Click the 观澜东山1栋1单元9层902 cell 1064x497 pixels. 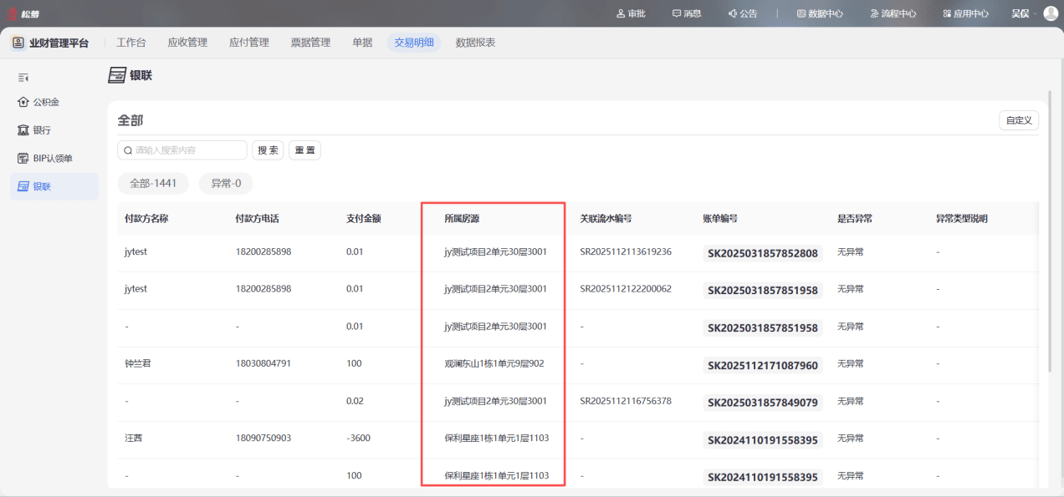tap(494, 364)
